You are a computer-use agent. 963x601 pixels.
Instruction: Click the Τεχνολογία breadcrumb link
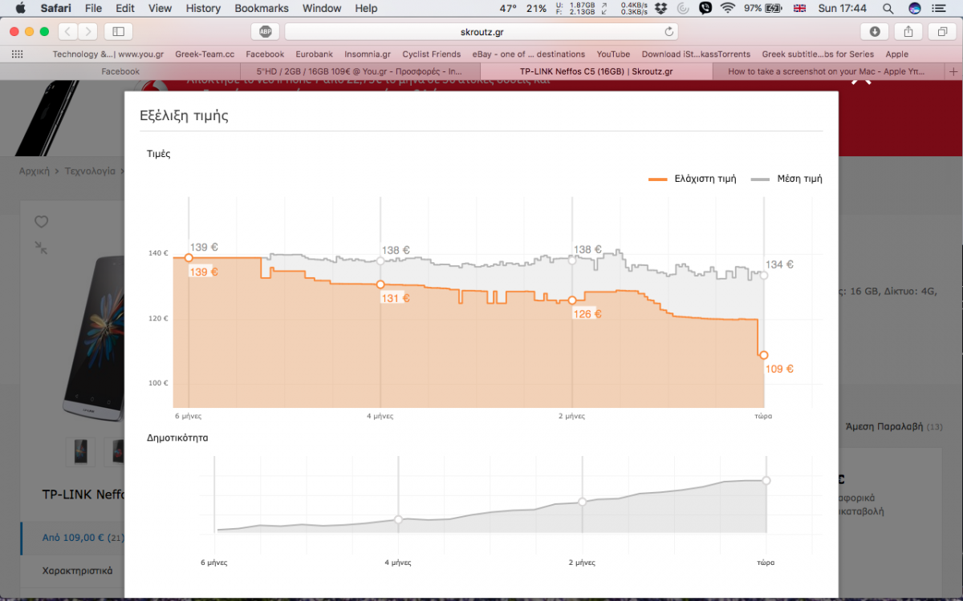point(90,171)
